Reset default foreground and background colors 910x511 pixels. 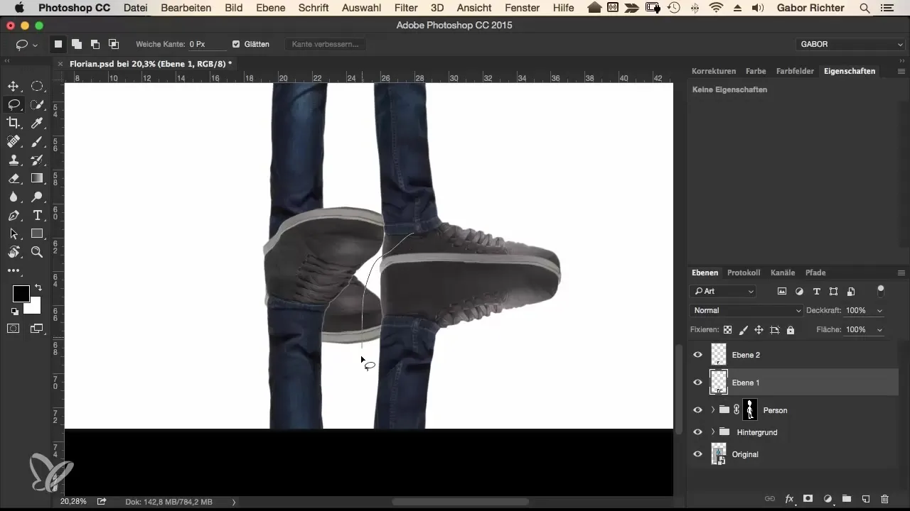point(15,311)
